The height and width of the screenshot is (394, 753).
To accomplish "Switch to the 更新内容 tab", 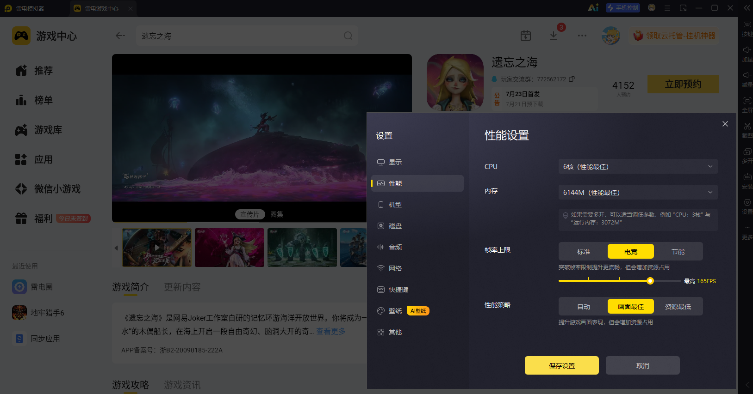I will (182, 287).
